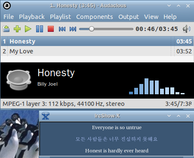
Task: Click the lyric Honest is hardly ever heard
Action: 117,151
